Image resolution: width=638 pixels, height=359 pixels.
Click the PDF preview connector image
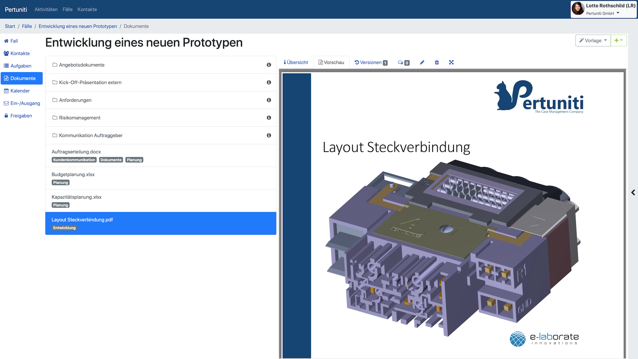(453, 249)
